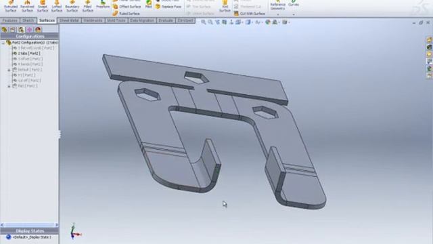Open the Design Library task pane tab
Viewport: 433px width, 244px height.
pos(429,47)
